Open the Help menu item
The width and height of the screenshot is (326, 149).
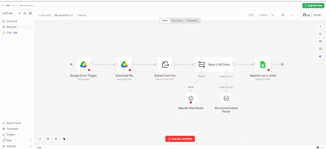pyautogui.click(x=17, y=140)
